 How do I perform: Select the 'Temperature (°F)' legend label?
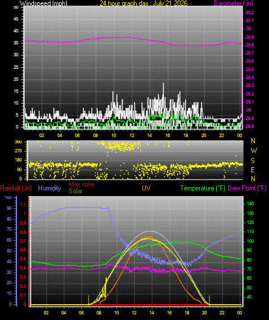[203, 188]
